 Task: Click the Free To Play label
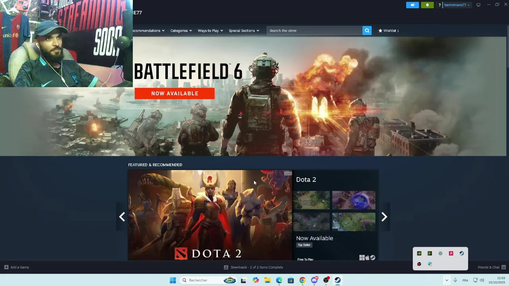(x=305, y=259)
